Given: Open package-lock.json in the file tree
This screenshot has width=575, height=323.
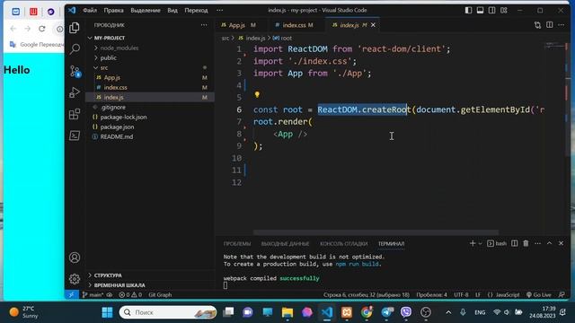Looking at the screenshot, I should pos(123,118).
